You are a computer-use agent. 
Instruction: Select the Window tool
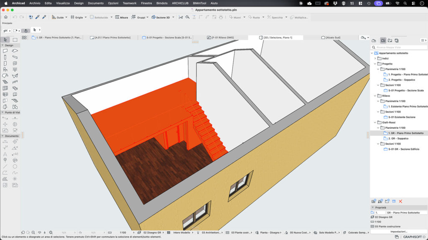point(15,63)
